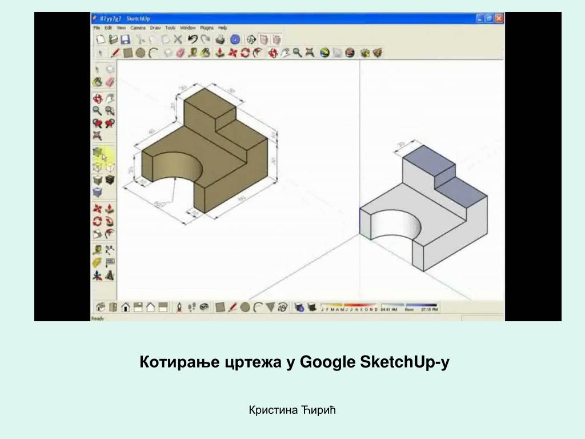The image size is (585, 439).
Task: Open the Tools menu
Action: [170, 28]
